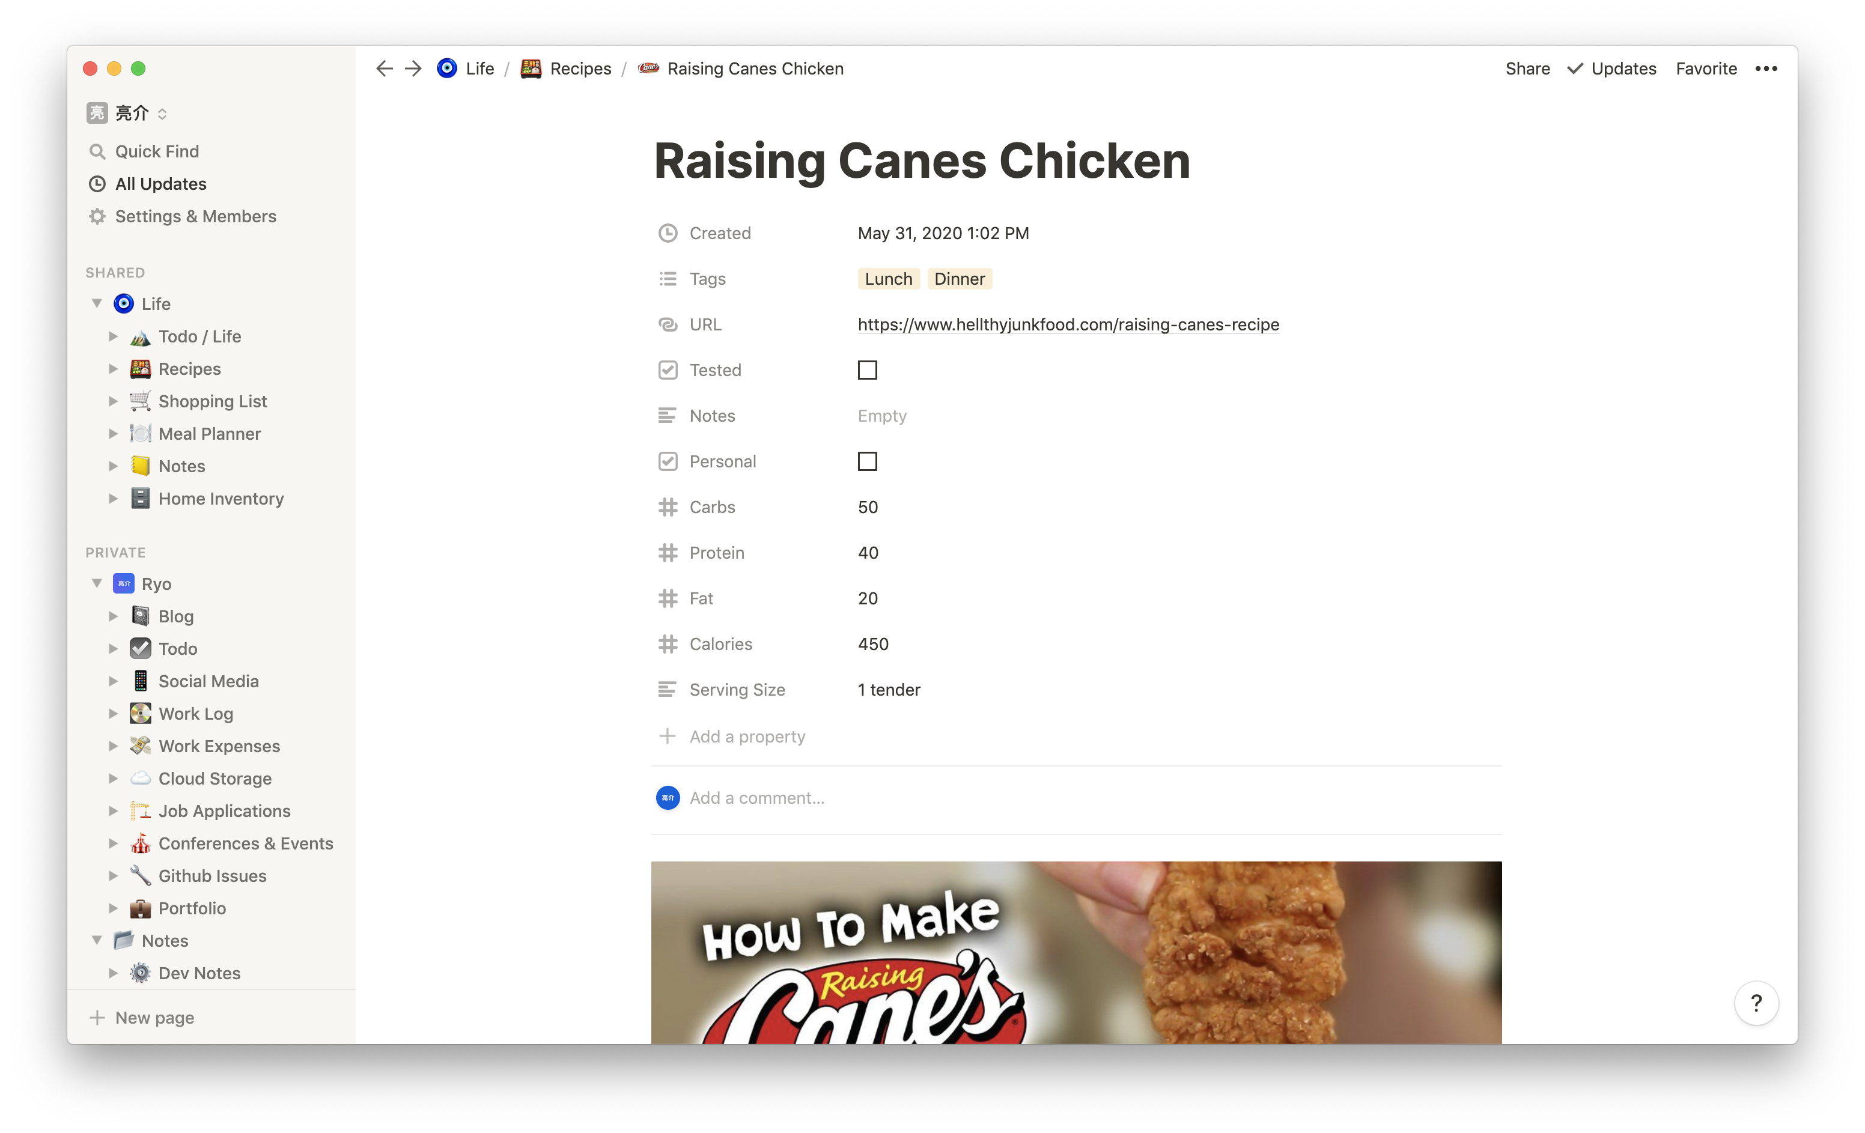This screenshot has height=1133, width=1865.
Task: Enable Updates checkmark in toolbar
Action: (1577, 68)
